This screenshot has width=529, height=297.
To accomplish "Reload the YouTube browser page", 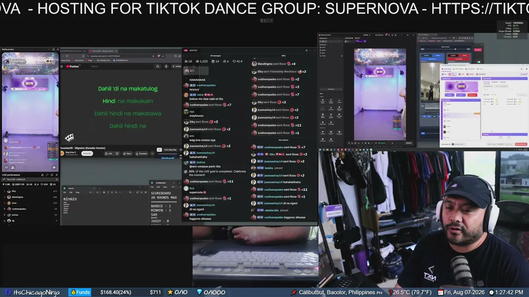I will (67, 56).
